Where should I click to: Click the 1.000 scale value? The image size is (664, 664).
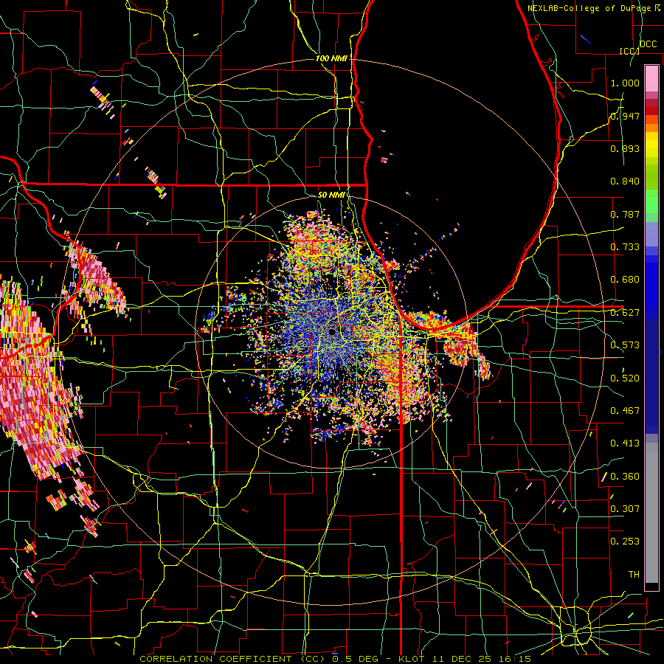(x=625, y=83)
